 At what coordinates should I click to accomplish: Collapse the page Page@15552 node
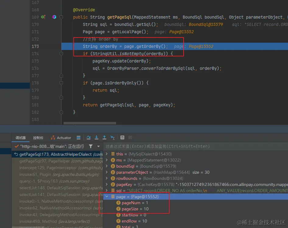coord(107,197)
